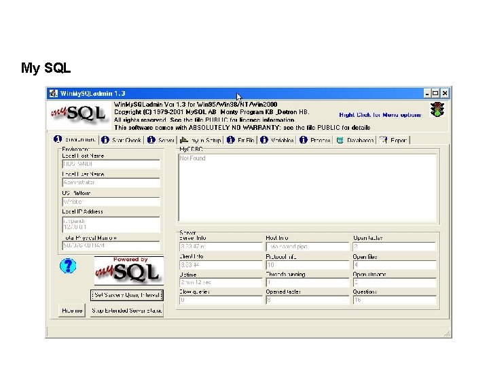Viewport: 489px width, 367px height.
Task: Click Stop Extended Server Status button
Action: [127, 311]
